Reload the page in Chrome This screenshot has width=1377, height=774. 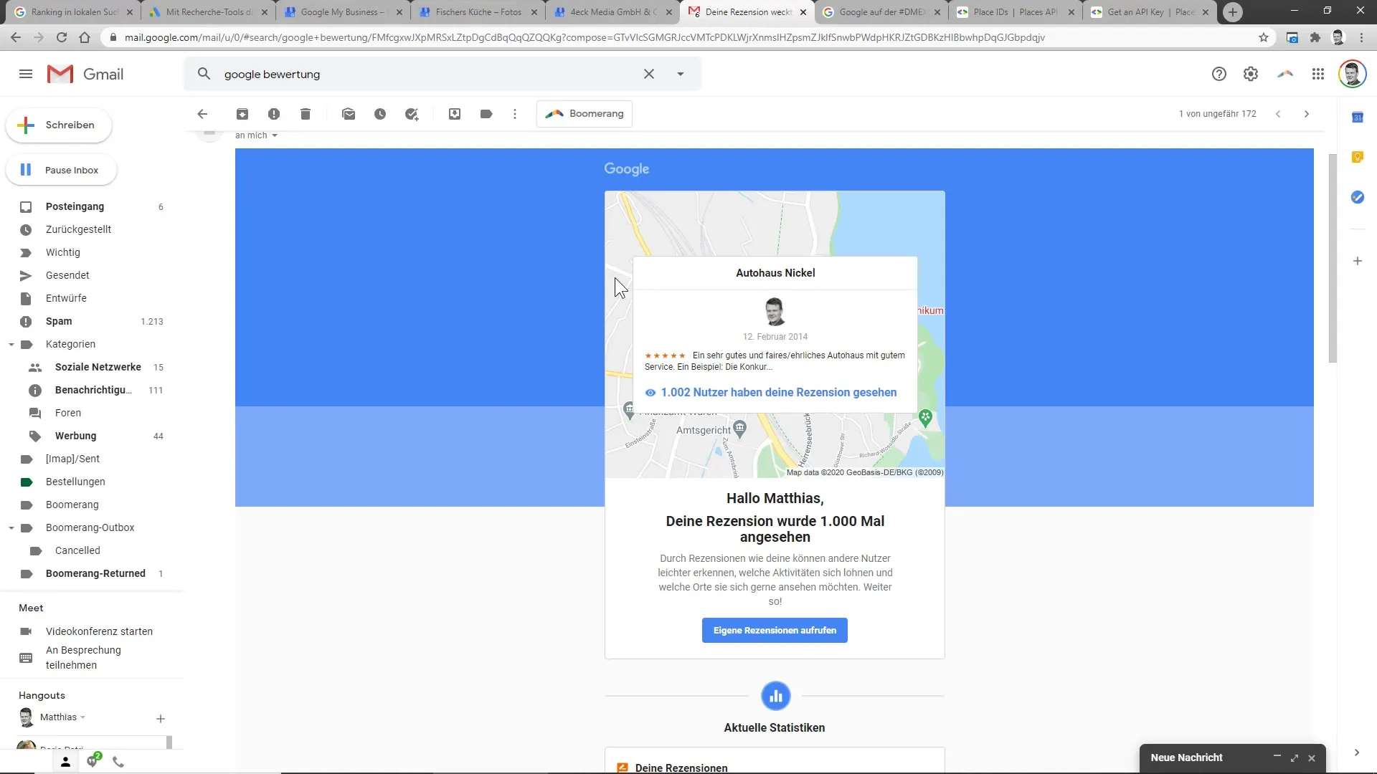pos(62,37)
